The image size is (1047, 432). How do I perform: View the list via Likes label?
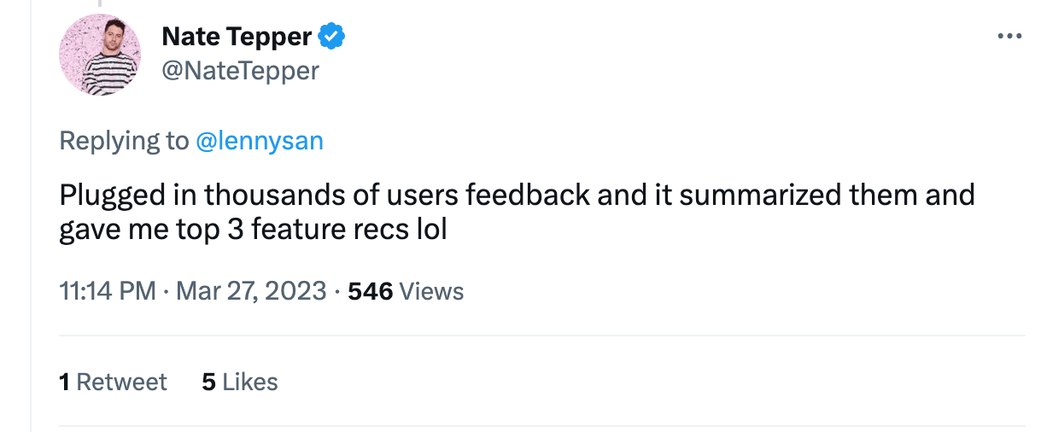pos(250,382)
